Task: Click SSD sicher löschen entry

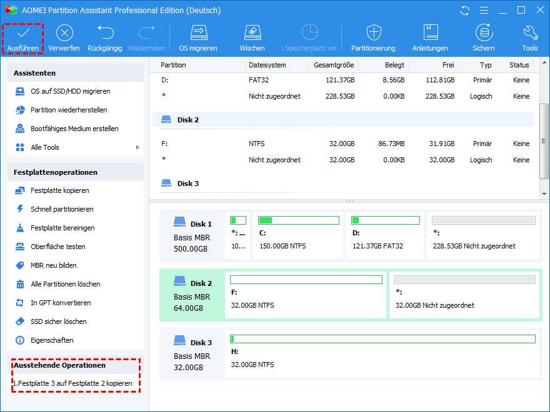Action: [59, 321]
